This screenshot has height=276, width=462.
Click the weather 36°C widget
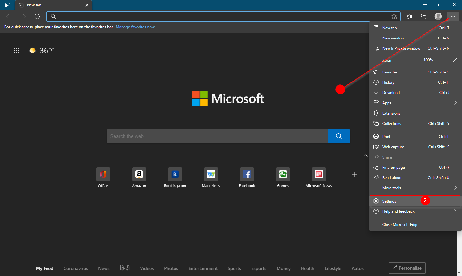click(x=42, y=50)
